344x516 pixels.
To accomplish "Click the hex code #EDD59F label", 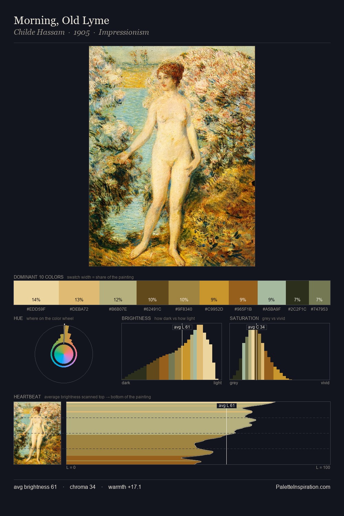I will coord(36,309).
